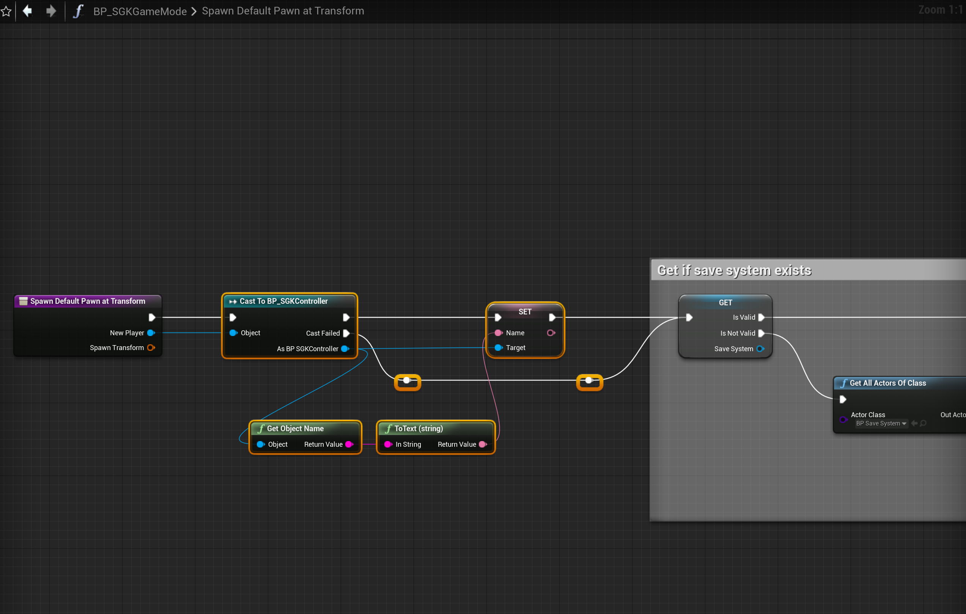
Task: Select the Get Object Name node header
Action: coord(295,428)
